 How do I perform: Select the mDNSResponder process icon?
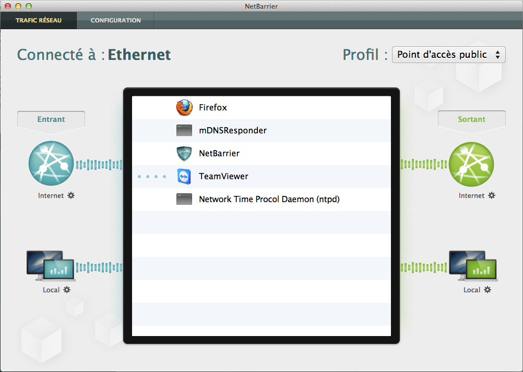click(184, 131)
